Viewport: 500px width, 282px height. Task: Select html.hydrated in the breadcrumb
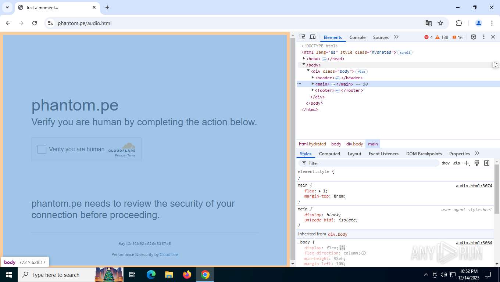tap(312, 144)
